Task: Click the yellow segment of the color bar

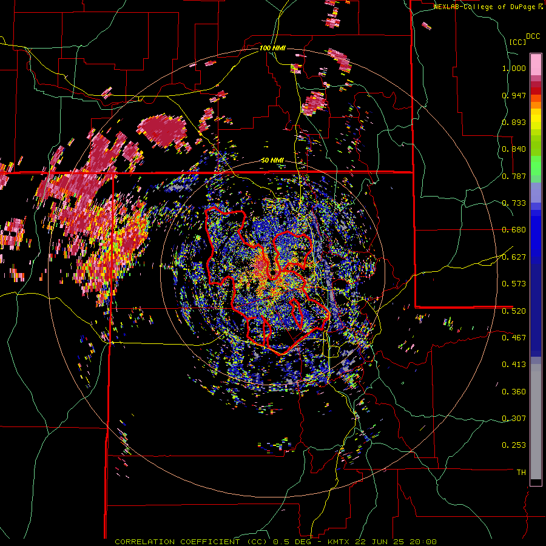Action: pos(536,120)
